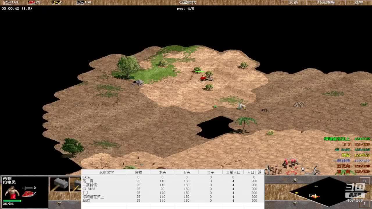Click the 人口上限 column header

click(x=254, y=172)
